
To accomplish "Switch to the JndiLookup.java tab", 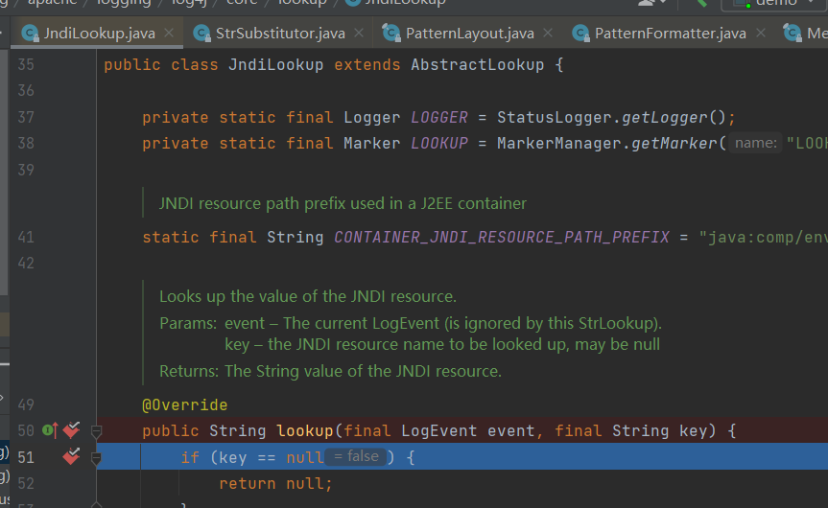I will [99, 34].
